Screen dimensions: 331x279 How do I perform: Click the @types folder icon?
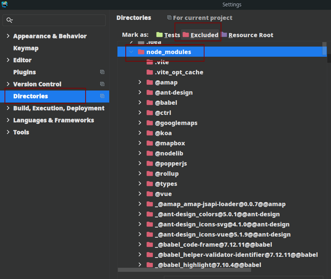click(x=150, y=184)
